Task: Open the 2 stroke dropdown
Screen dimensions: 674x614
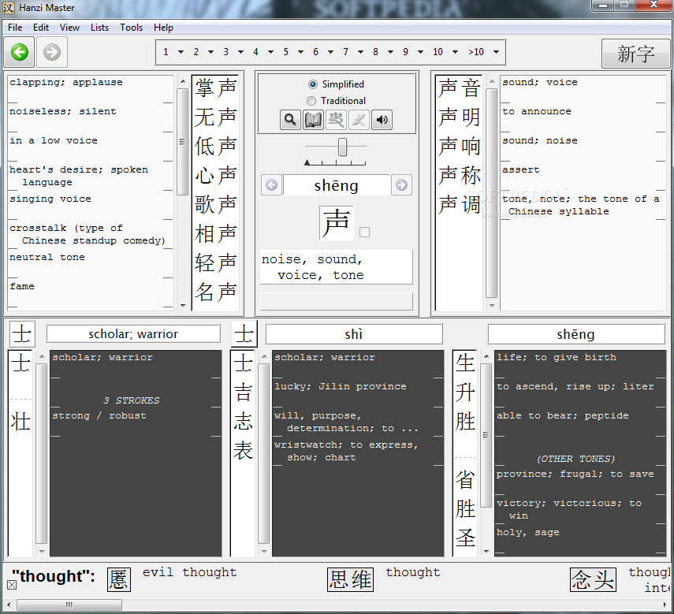Action: pyautogui.click(x=211, y=52)
